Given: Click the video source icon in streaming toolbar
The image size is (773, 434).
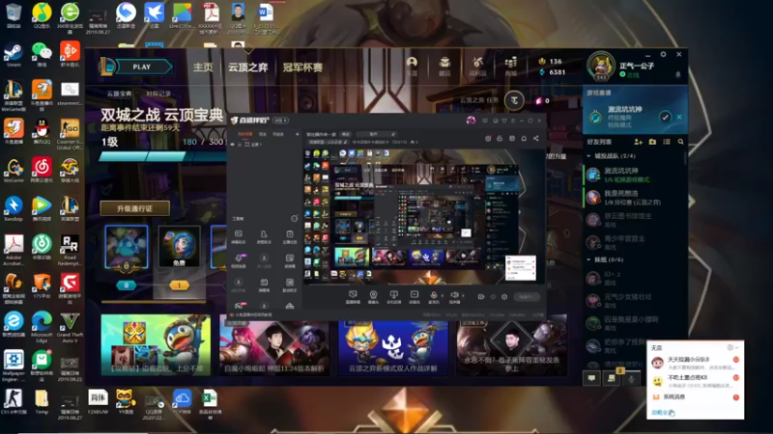Looking at the screenshot, I should coord(415,296).
